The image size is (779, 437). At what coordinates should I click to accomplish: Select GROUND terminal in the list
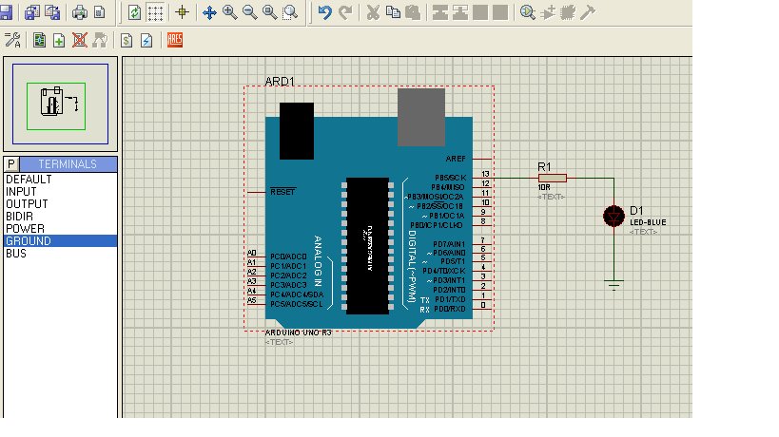click(x=61, y=241)
